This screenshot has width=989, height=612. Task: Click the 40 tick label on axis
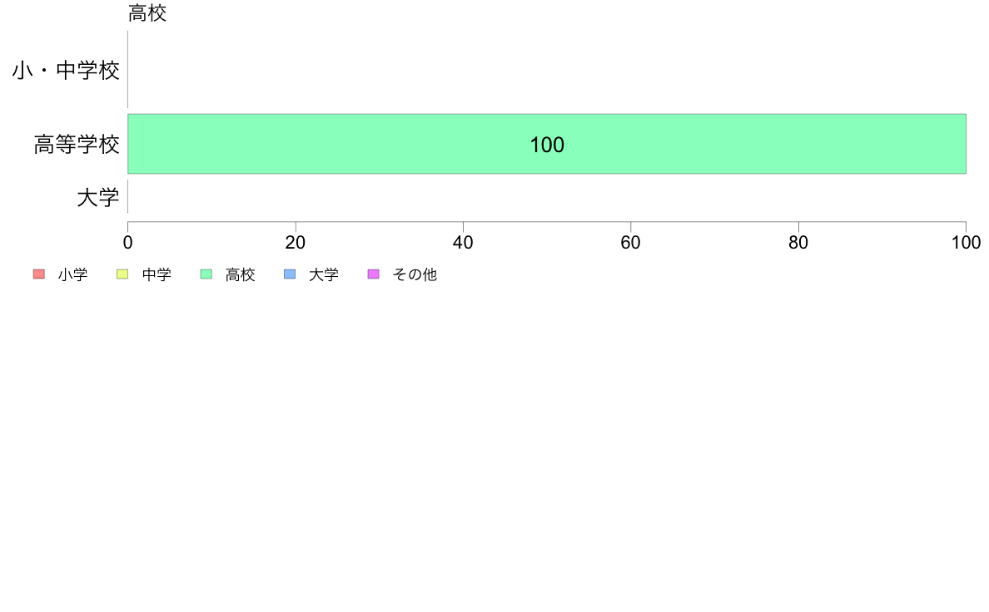[x=463, y=243]
